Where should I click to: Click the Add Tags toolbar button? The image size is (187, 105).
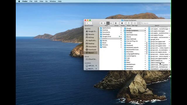pos(135,23)
